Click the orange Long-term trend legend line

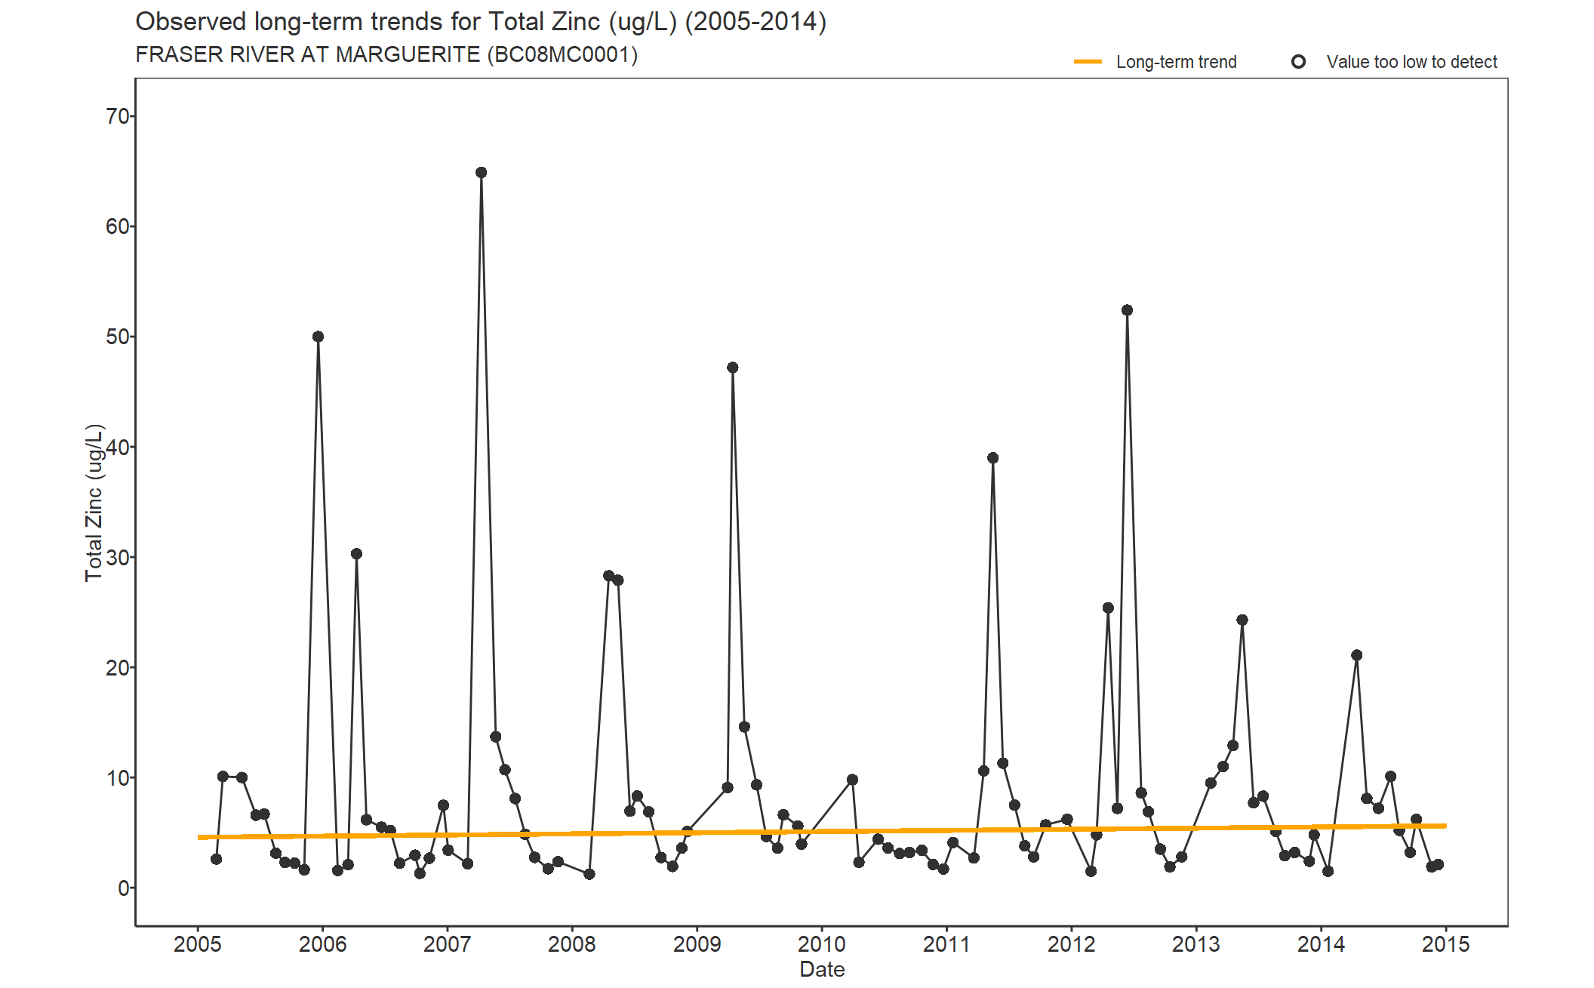[1088, 62]
